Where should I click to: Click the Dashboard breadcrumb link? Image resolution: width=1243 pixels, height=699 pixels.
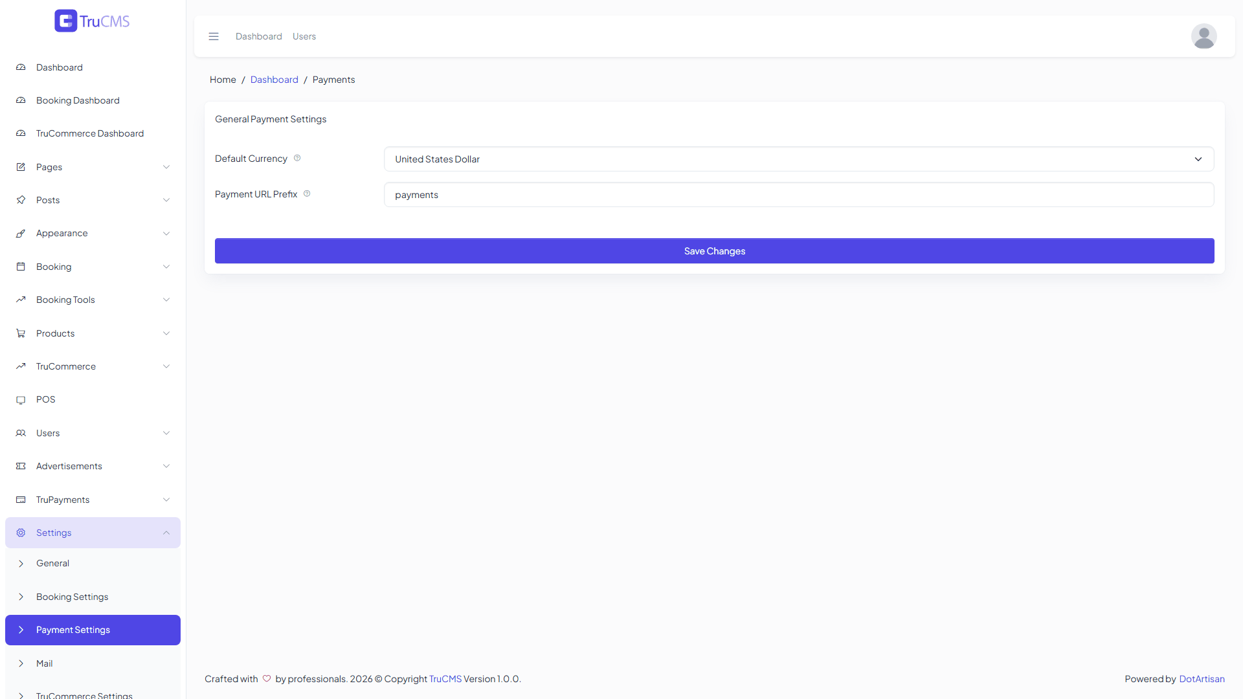(274, 80)
